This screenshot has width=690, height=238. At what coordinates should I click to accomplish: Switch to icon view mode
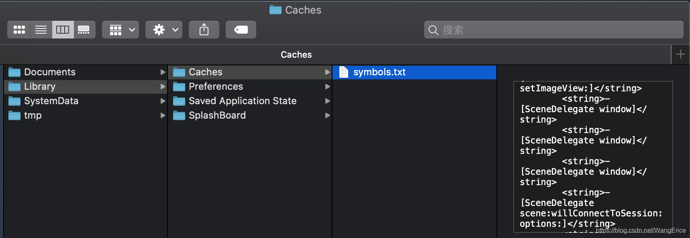19,30
